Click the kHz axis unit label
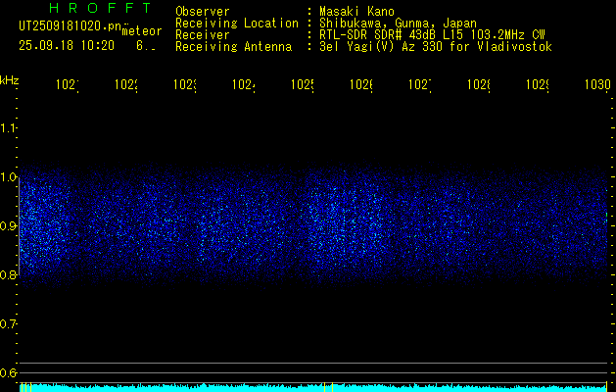Image resolution: width=616 pixels, height=392 pixels. pos(9,80)
